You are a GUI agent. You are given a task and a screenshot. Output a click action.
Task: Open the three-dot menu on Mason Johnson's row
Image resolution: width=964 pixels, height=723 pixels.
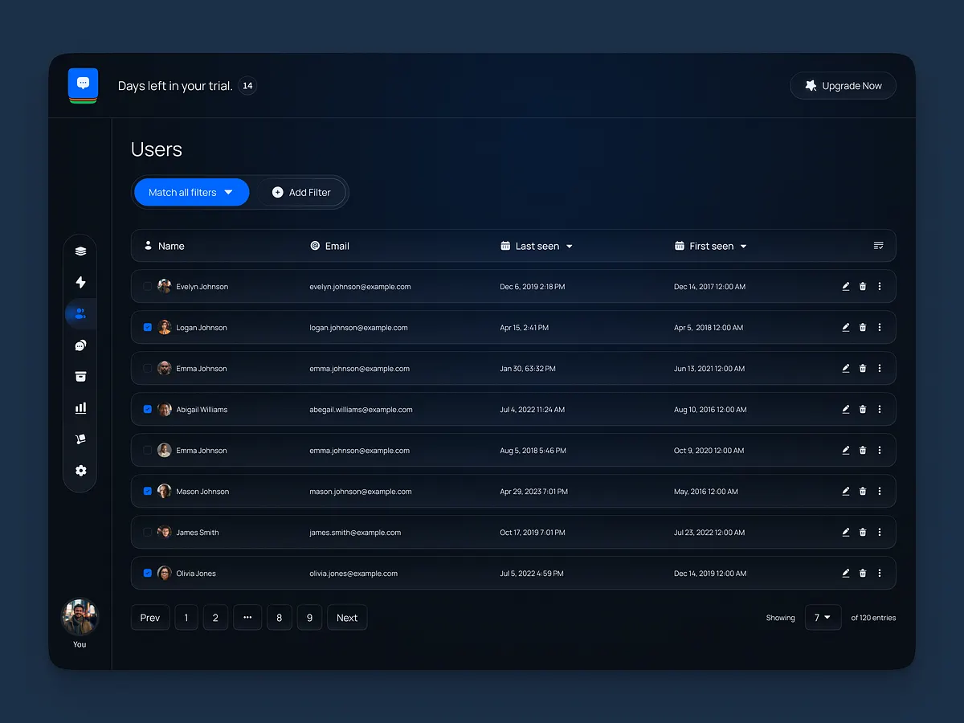tap(880, 491)
